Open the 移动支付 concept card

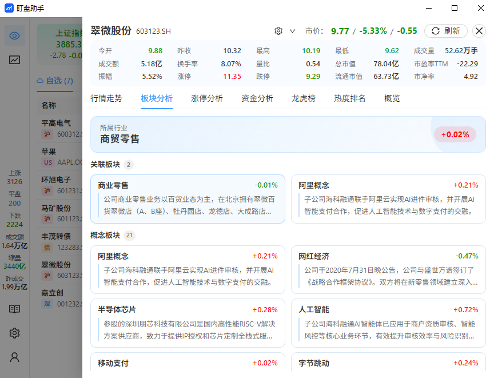point(188,362)
